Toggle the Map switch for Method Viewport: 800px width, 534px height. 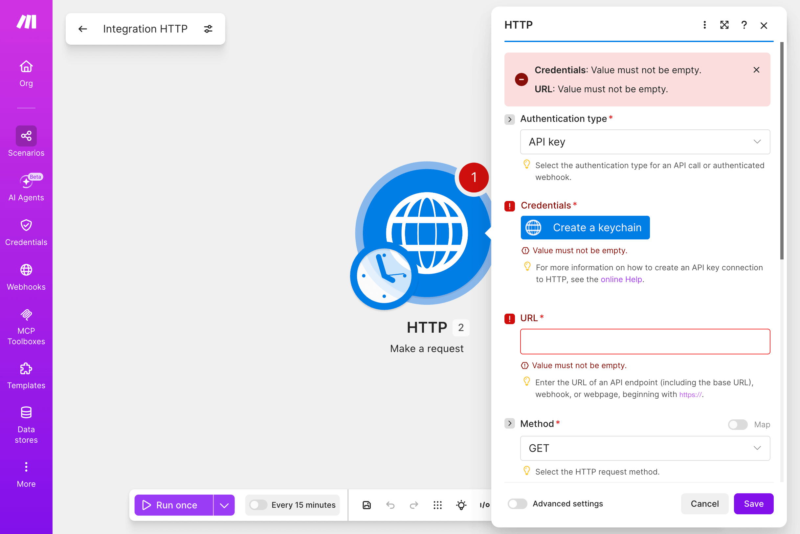pos(738,424)
